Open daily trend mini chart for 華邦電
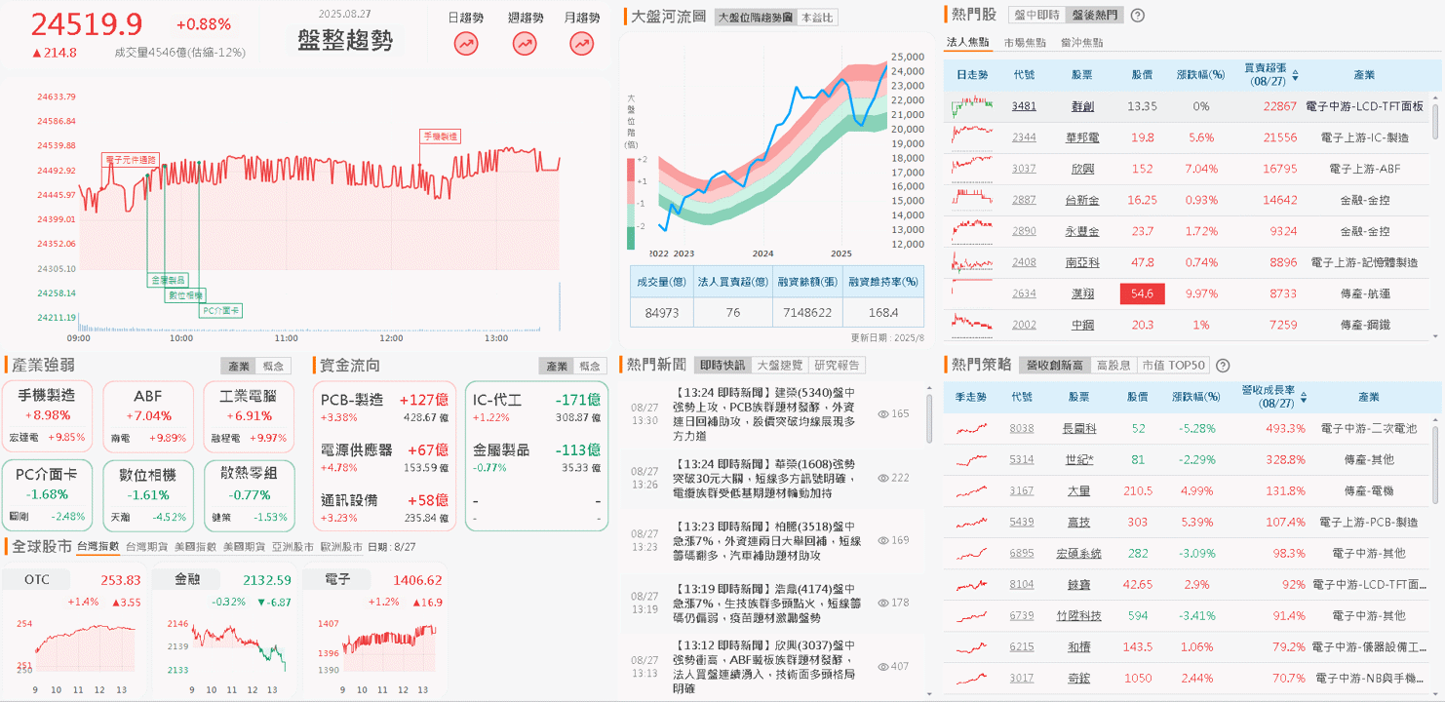Viewport: 1445px width, 702px height. pos(972,136)
